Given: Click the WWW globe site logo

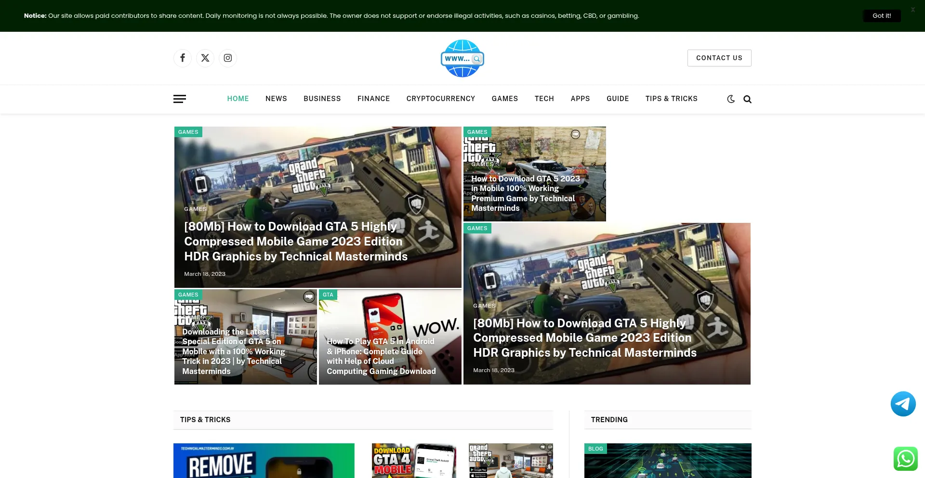Looking at the screenshot, I should coord(462,58).
